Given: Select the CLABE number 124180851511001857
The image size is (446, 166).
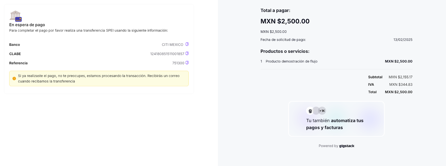Looking at the screenshot, I should [x=167, y=54].
